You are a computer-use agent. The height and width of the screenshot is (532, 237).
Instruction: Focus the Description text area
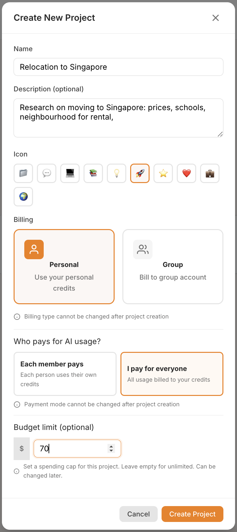click(119, 118)
